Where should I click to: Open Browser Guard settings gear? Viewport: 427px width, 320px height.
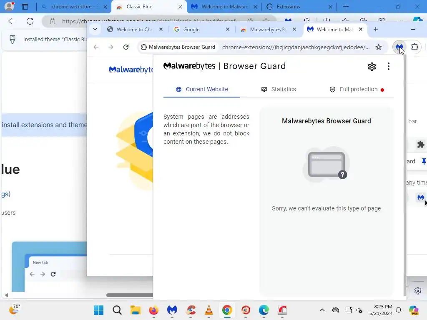pos(372,66)
